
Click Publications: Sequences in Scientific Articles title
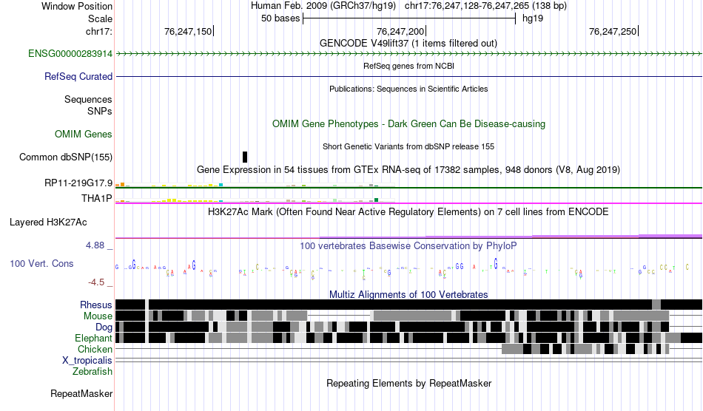pyautogui.click(x=408, y=89)
